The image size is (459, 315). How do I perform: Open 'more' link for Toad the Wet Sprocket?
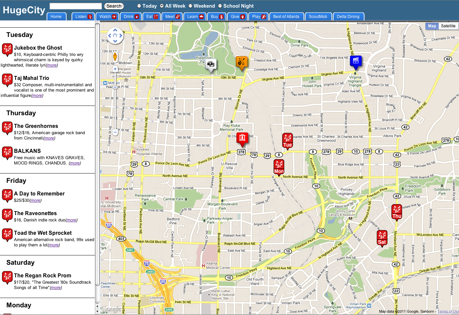54,245
